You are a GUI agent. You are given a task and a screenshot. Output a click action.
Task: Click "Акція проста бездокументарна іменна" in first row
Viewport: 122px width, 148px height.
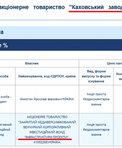click(x=96, y=99)
